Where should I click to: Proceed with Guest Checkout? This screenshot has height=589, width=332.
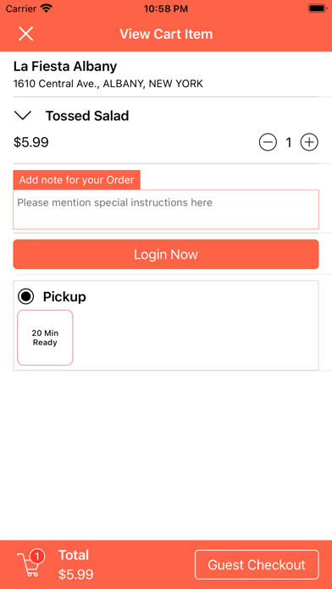click(257, 564)
